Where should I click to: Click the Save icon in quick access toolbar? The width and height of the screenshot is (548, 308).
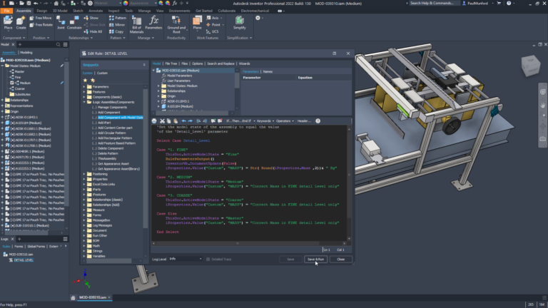tap(29, 3)
